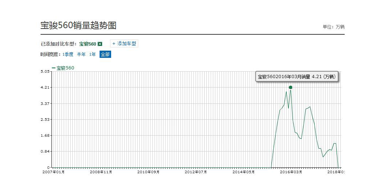
Task: Click the green peak data point marker
Action: (290, 88)
